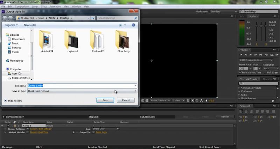Click Render button in Render Queue
The width and height of the screenshot is (280, 149).
click(225, 117)
